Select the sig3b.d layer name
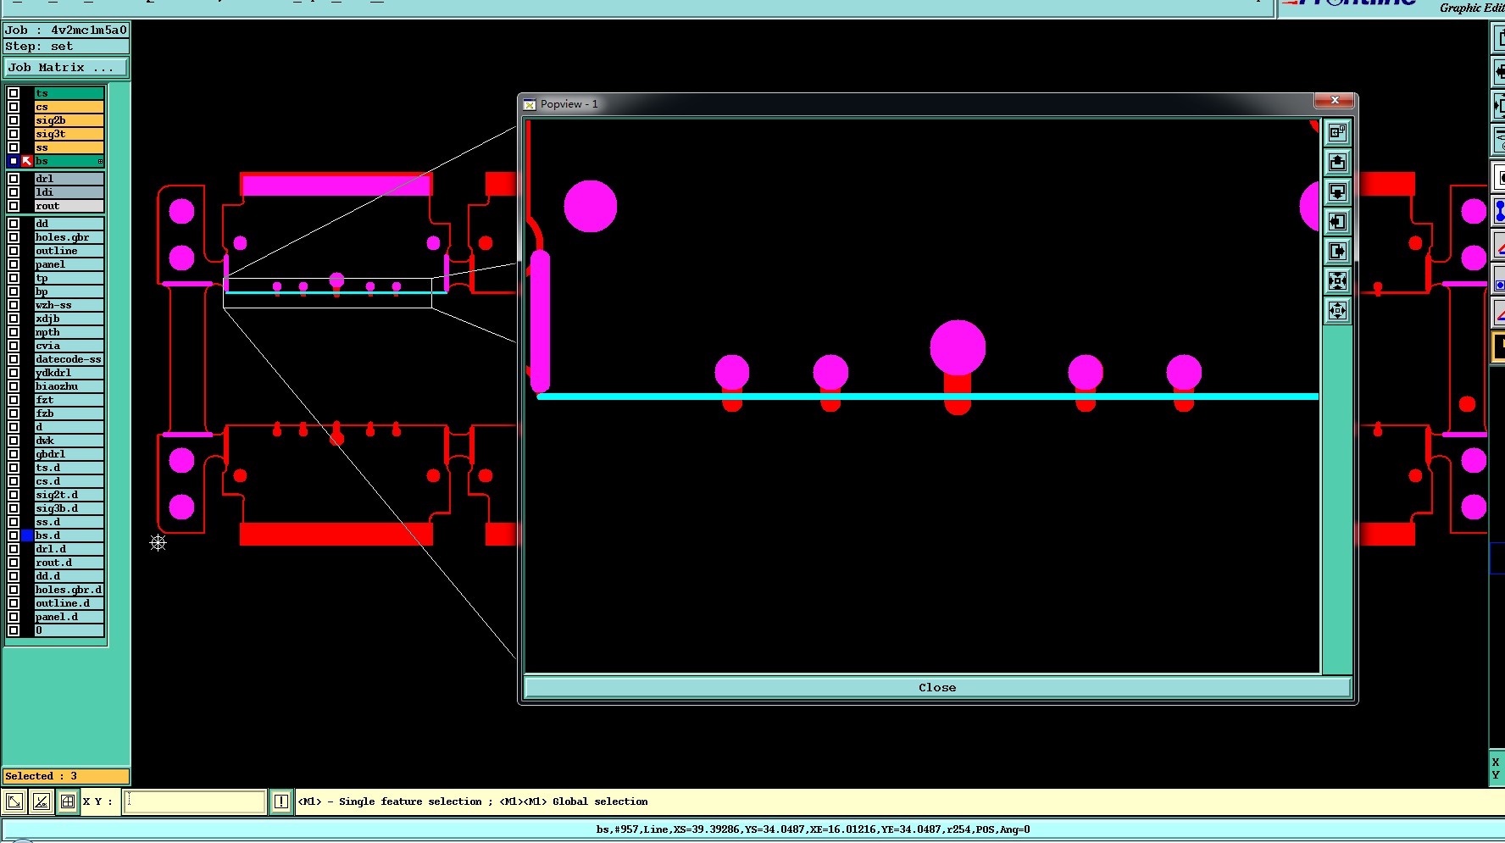Screen dimensions: 1505x843 click(69, 508)
